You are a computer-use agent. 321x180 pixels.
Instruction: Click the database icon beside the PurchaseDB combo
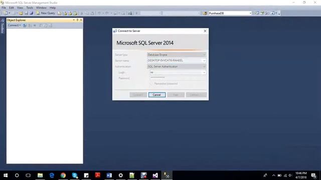pyautogui.click(x=205, y=13)
